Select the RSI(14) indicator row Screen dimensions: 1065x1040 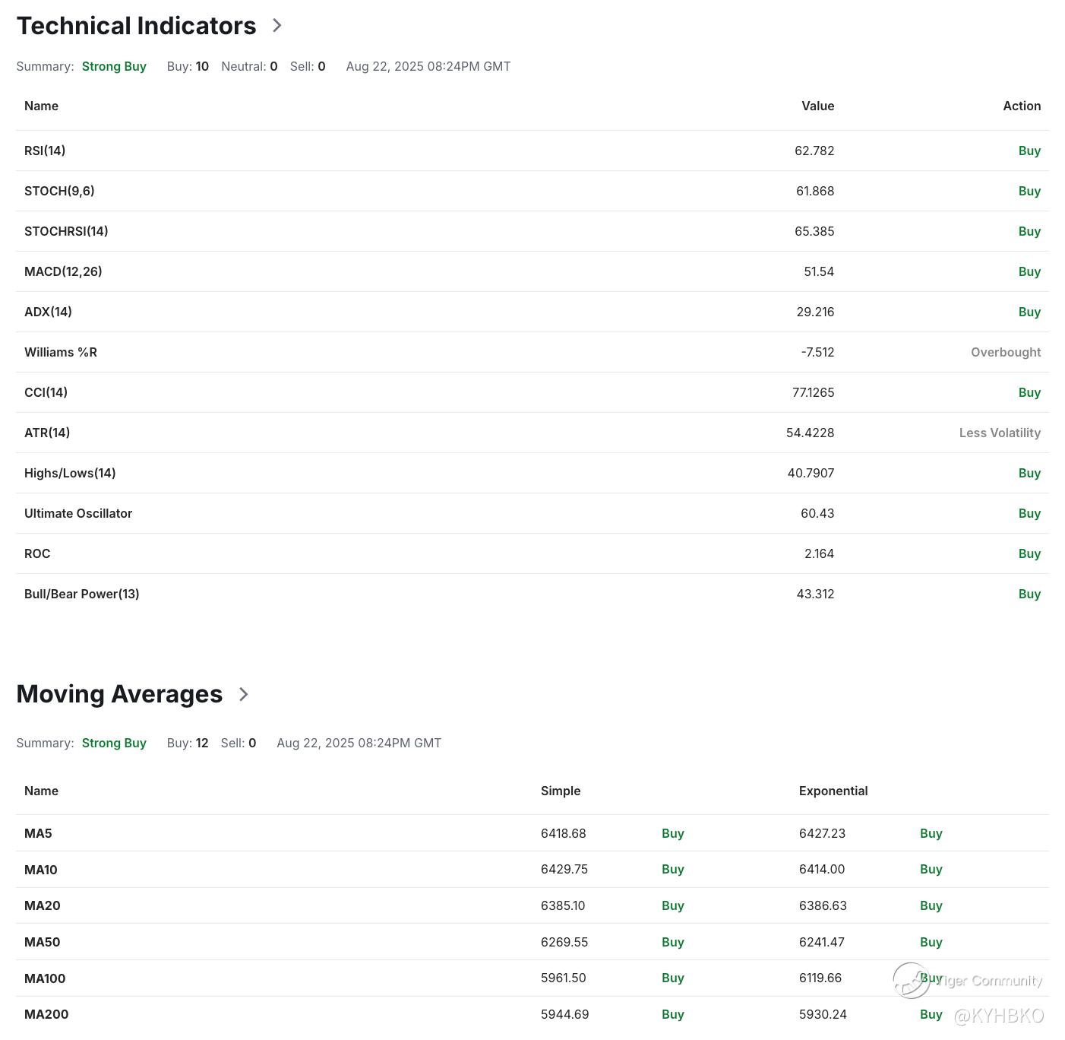(x=45, y=151)
